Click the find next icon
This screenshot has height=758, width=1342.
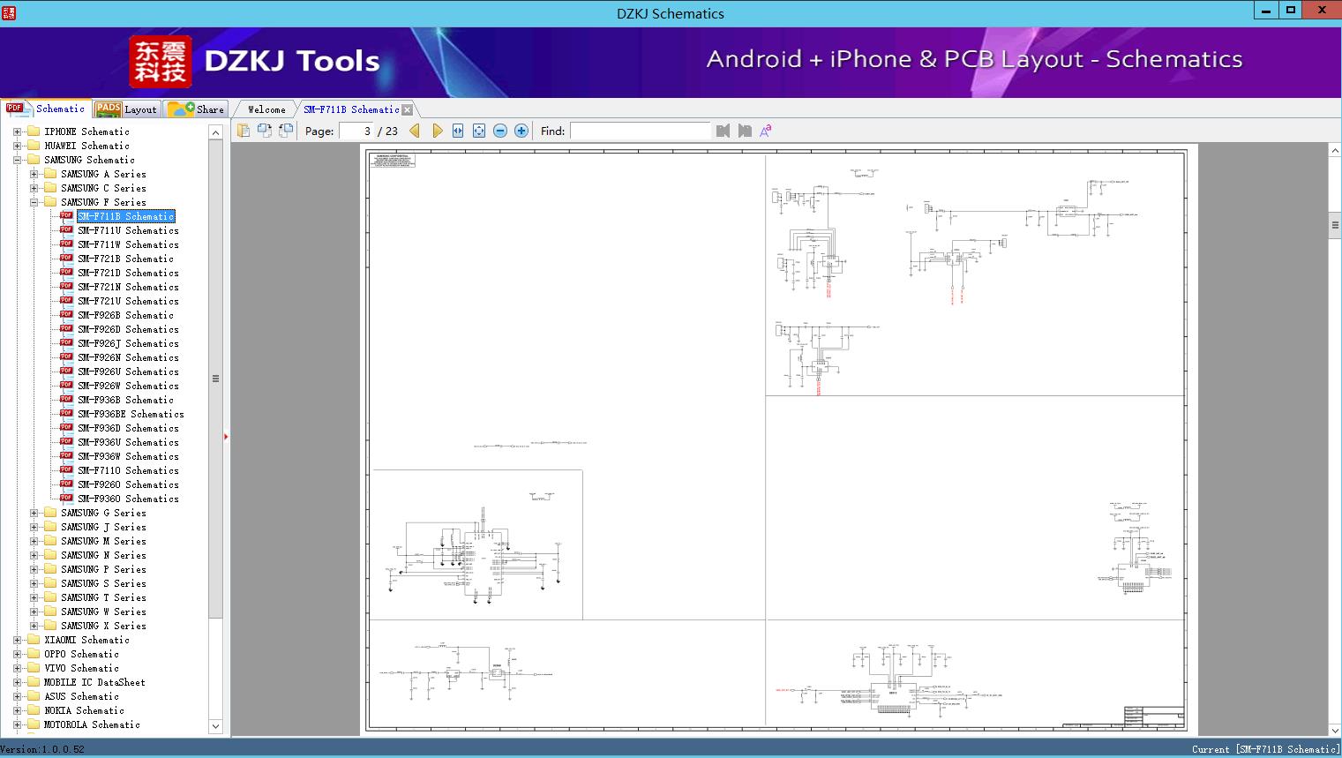click(745, 131)
